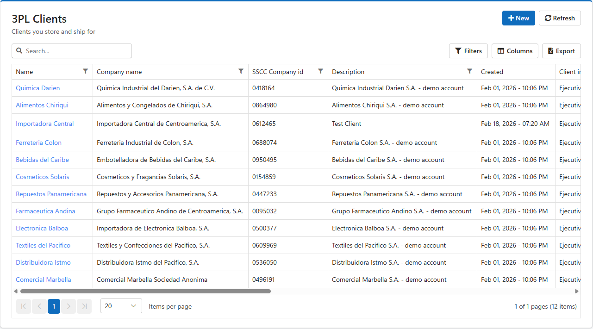
Task: Open the Description column filter funnel
Action: coord(469,71)
